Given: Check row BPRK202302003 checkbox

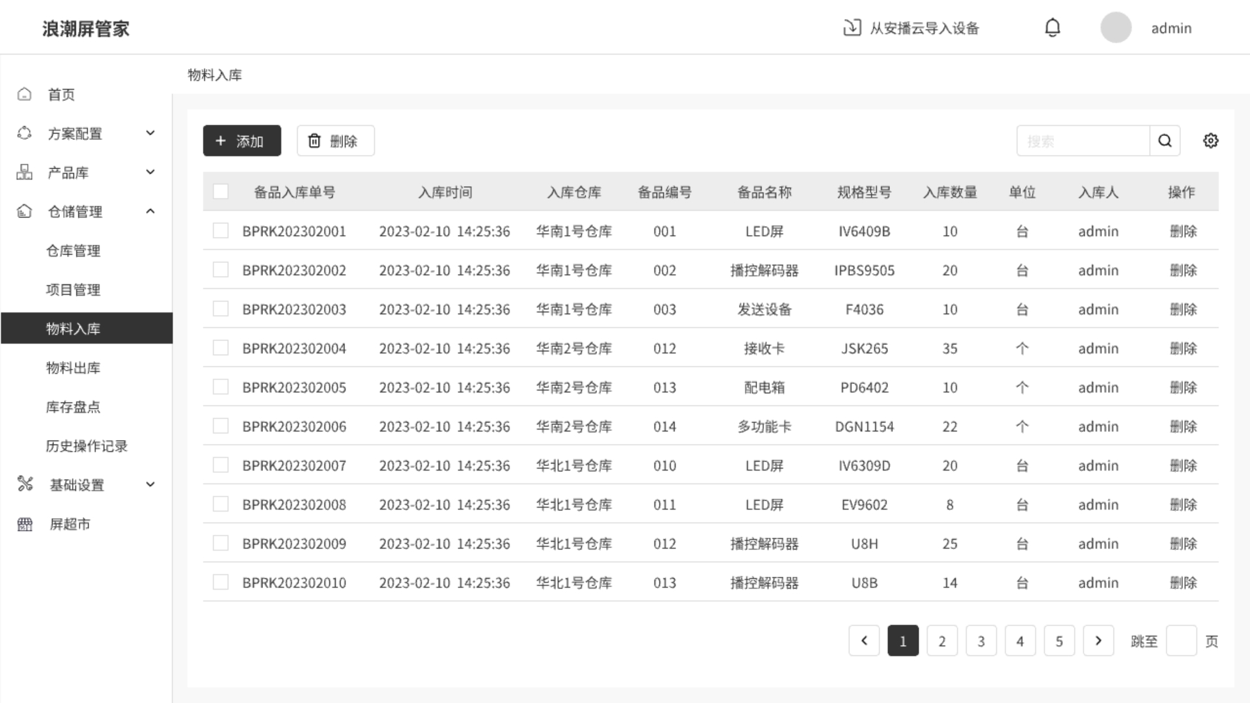Looking at the screenshot, I should click(221, 309).
